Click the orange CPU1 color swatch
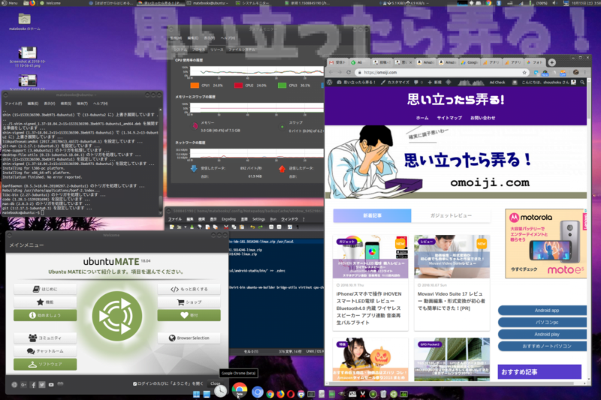This screenshot has width=601, height=400. coord(195,86)
